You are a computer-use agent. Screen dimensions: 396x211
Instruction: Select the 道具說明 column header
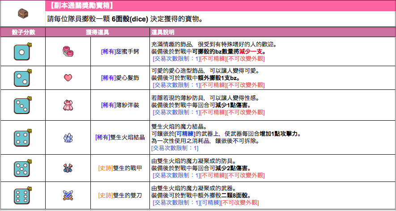pos(272,32)
